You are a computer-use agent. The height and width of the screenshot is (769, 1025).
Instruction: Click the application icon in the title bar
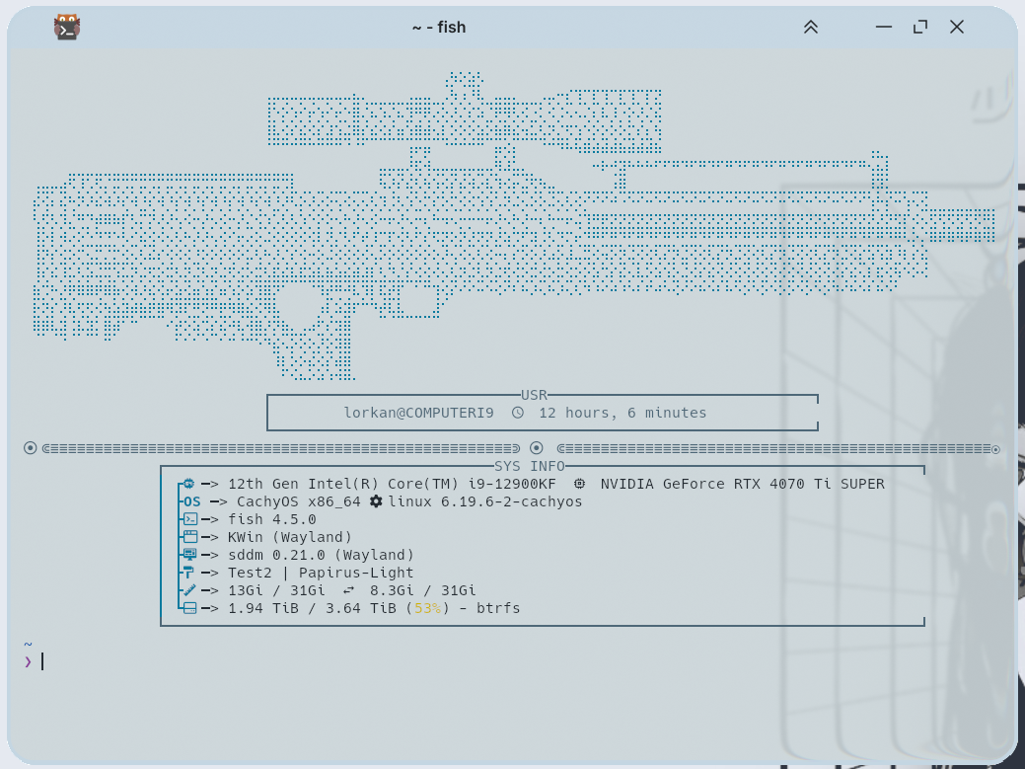pyautogui.click(x=65, y=27)
